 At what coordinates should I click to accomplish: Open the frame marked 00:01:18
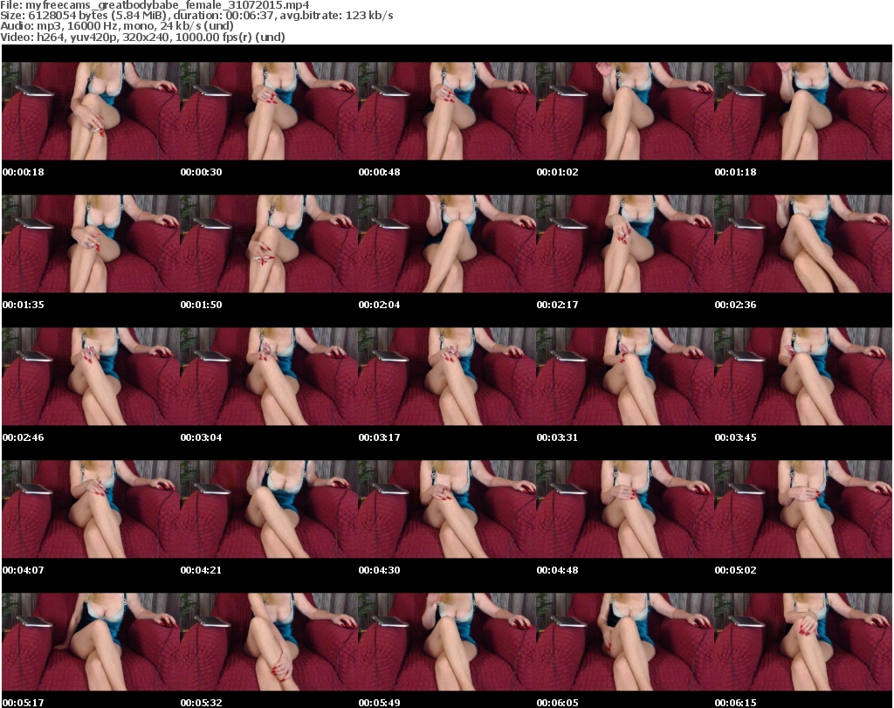click(803, 111)
